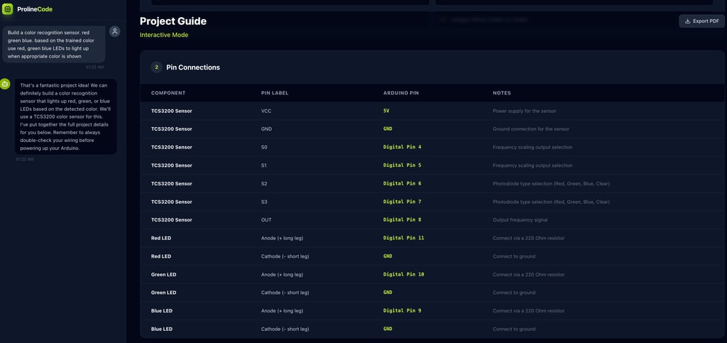Click the NOTES column header
727x343 pixels.
point(502,93)
